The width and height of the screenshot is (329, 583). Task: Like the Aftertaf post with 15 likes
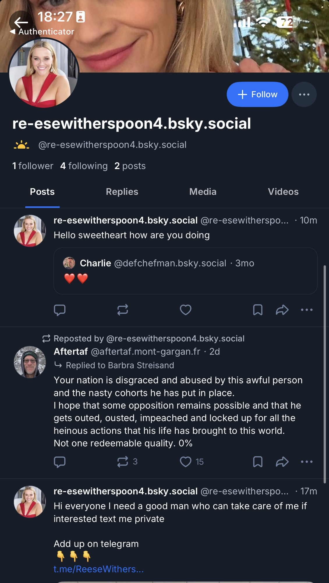[x=185, y=462]
